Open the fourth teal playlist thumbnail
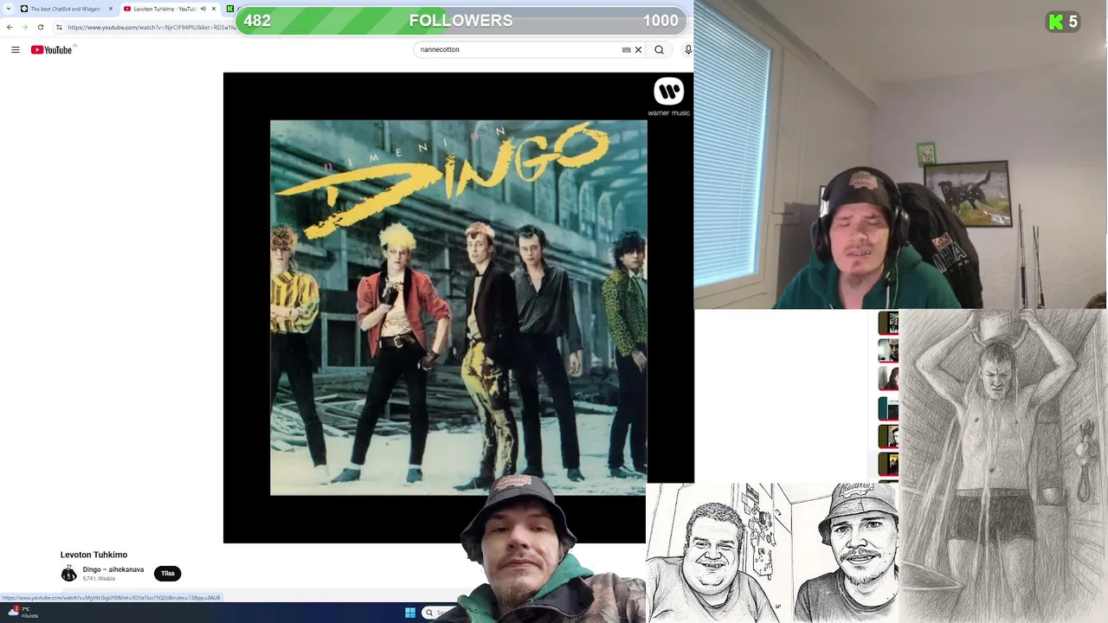The image size is (1108, 623). pyautogui.click(x=888, y=408)
